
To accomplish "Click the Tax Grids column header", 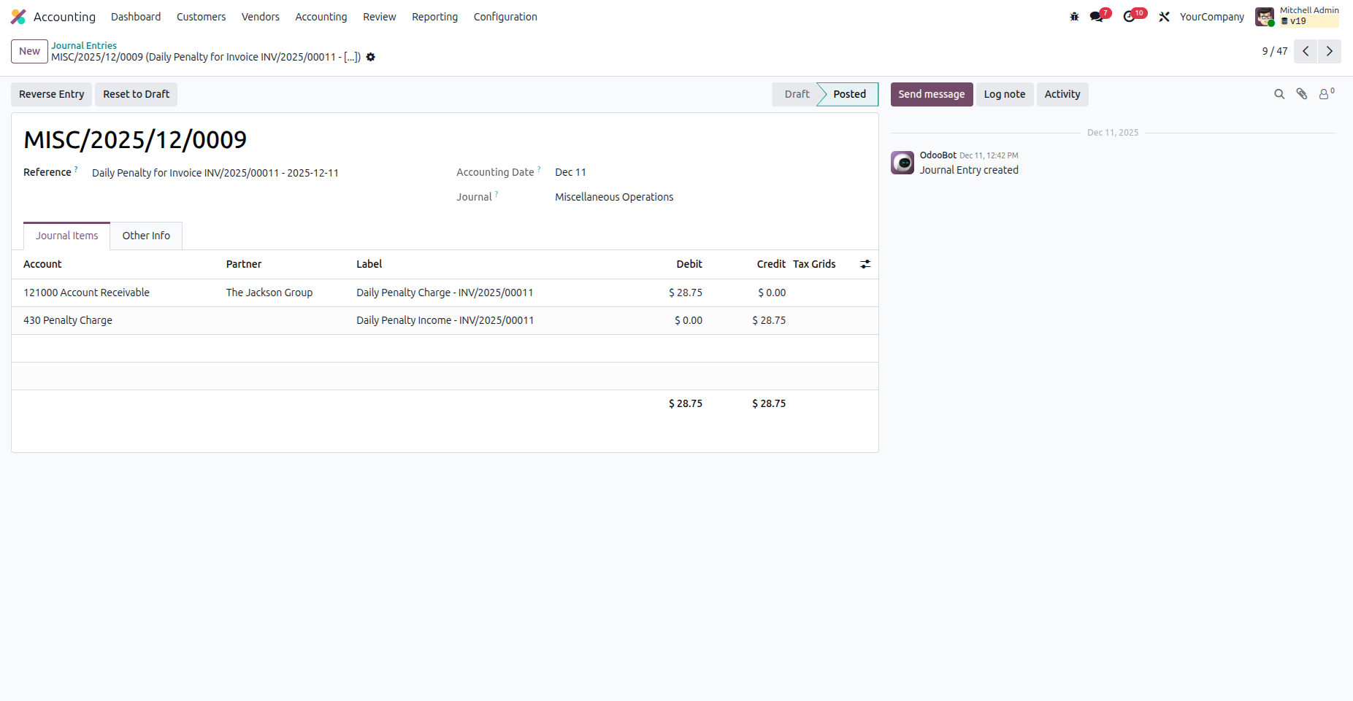I will [814, 264].
